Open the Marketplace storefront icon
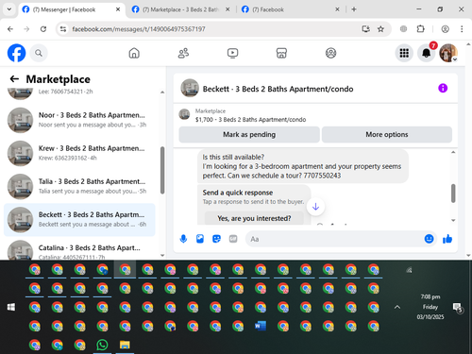 (281, 53)
